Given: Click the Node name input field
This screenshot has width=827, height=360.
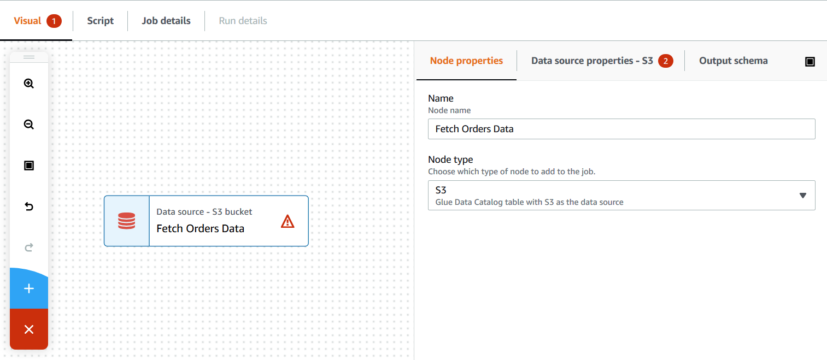Looking at the screenshot, I should (621, 129).
